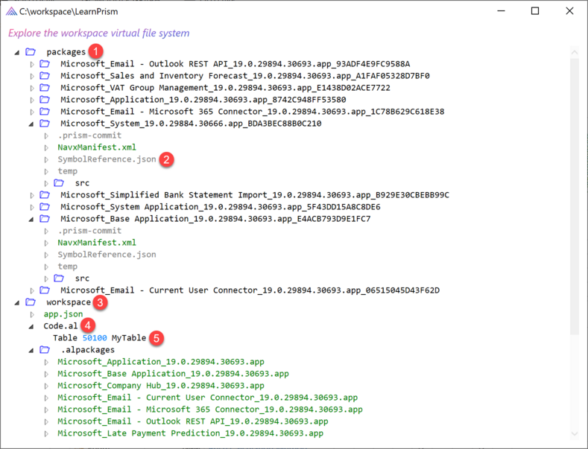
Task: Click folder icon of Simplified Bank Statement Import
Action: 45,195
